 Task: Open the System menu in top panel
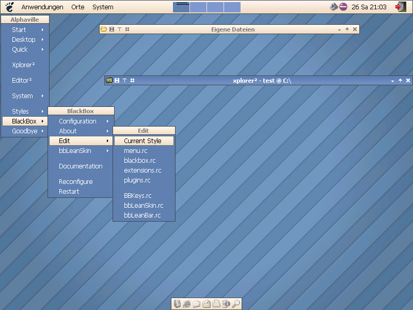click(103, 7)
